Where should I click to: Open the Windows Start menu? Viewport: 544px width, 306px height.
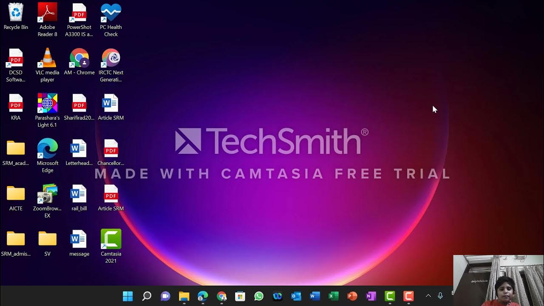(128, 296)
